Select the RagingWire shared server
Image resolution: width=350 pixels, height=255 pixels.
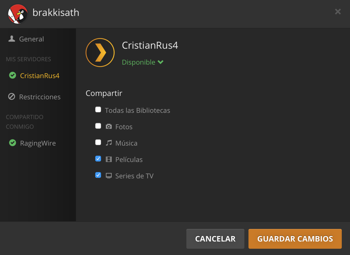point(38,143)
